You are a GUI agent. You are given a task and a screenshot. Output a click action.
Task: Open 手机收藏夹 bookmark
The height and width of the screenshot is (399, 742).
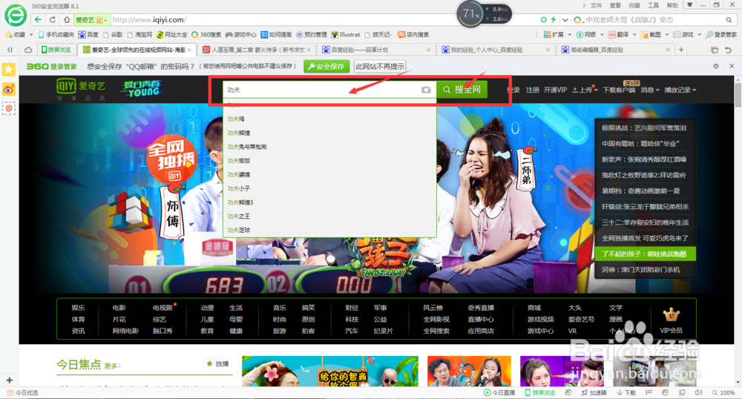56,35
